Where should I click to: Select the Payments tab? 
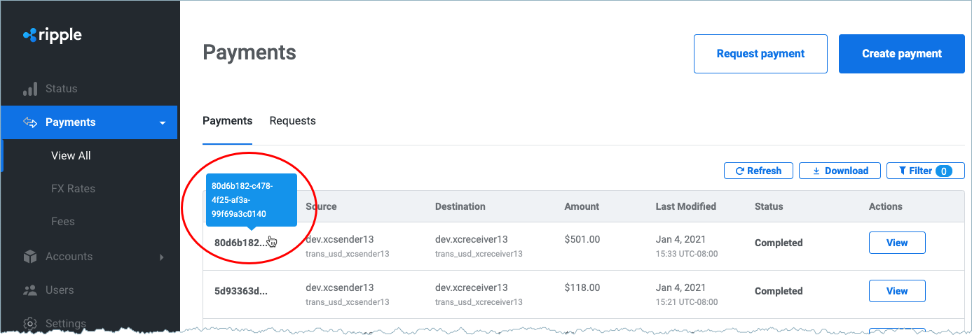coord(227,121)
